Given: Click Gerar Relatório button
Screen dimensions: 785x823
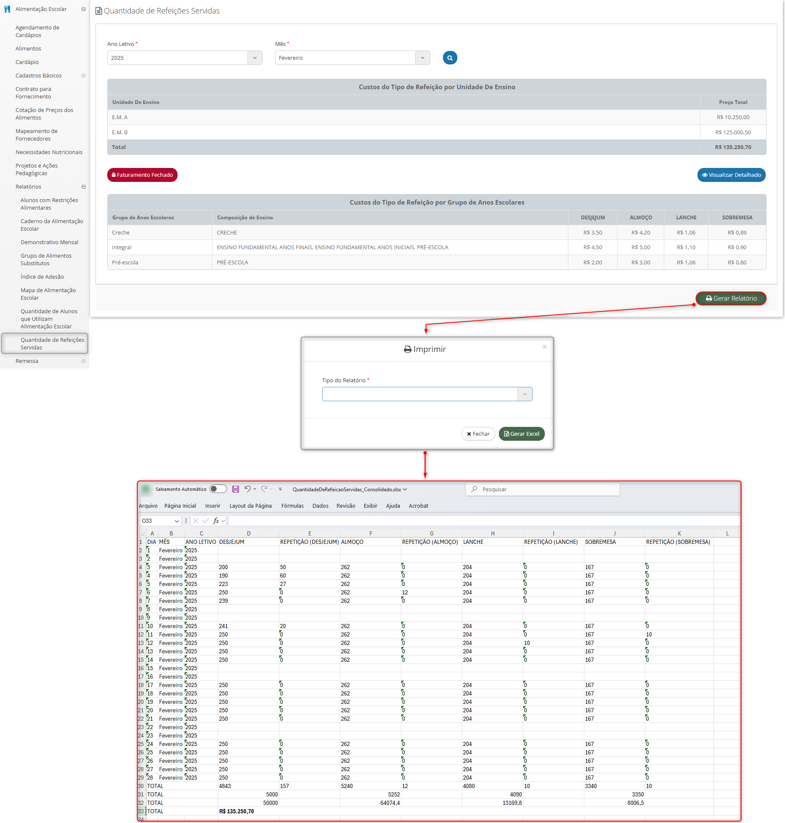Looking at the screenshot, I should (x=731, y=298).
